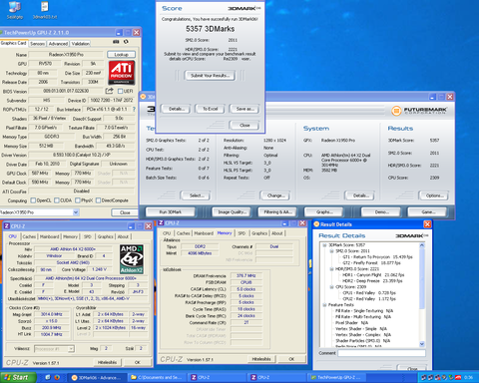Viewport: 479px width, 383px height.
Task: Click the Result Details window title icon
Action: (316, 224)
